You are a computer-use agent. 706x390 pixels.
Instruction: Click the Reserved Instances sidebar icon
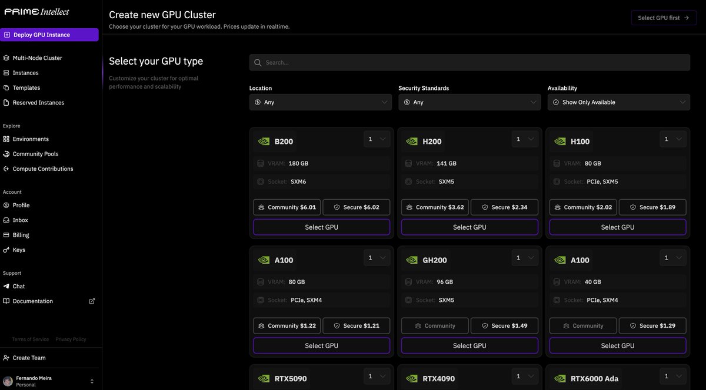pos(6,102)
